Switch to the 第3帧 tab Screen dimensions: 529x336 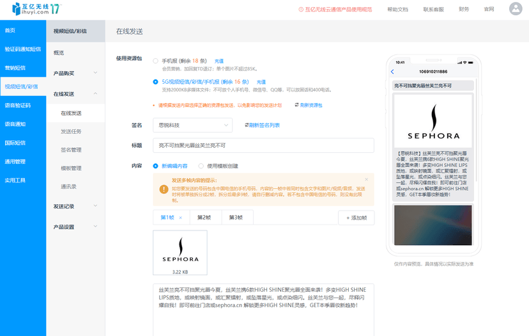pos(236,218)
